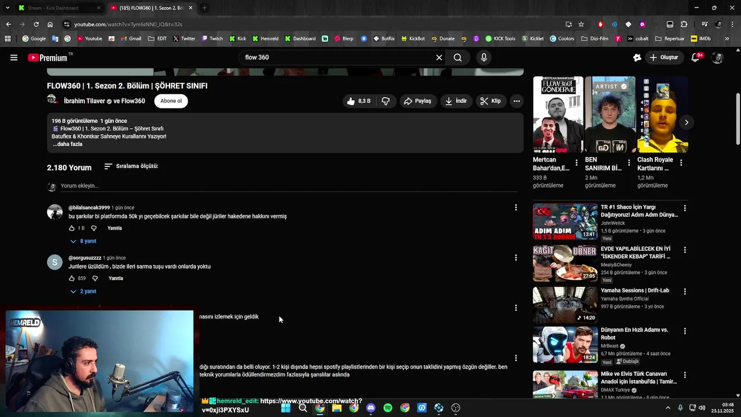
Task: Clear the search box with the X
Action: coord(439,57)
